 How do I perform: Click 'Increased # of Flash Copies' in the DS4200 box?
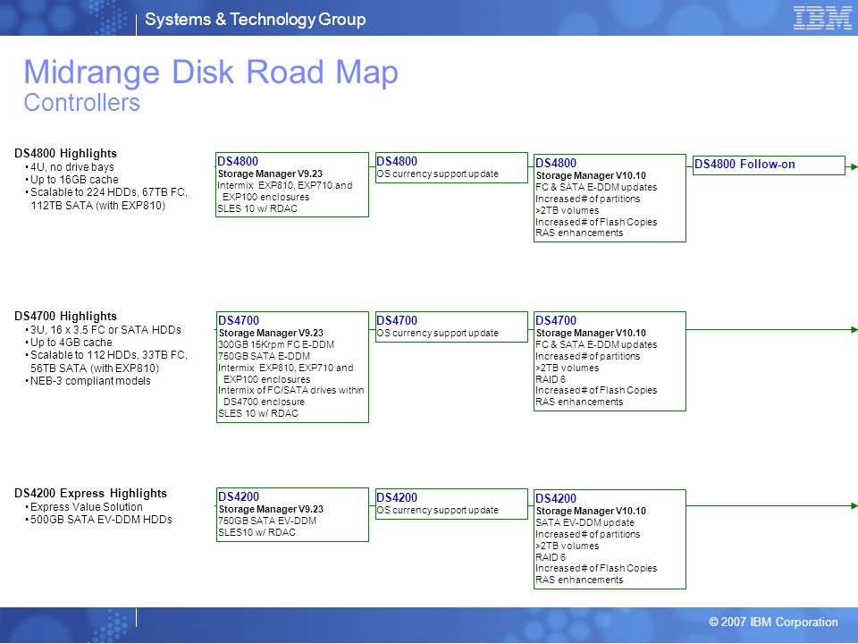pyautogui.click(x=596, y=569)
